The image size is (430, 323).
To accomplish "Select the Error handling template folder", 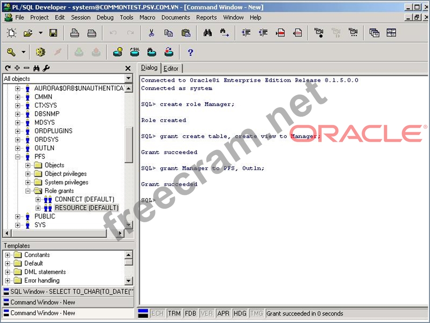I will 42,281.
